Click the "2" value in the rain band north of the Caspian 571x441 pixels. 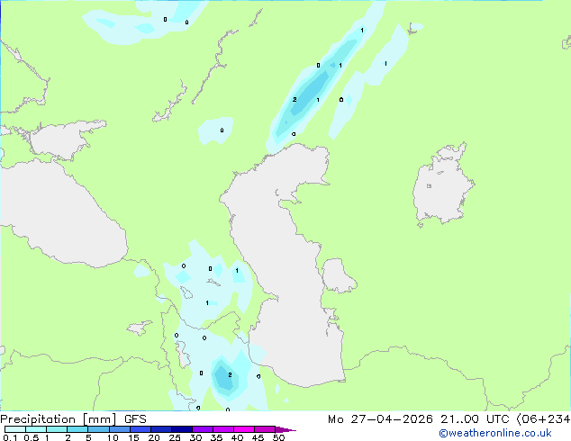coord(295,99)
